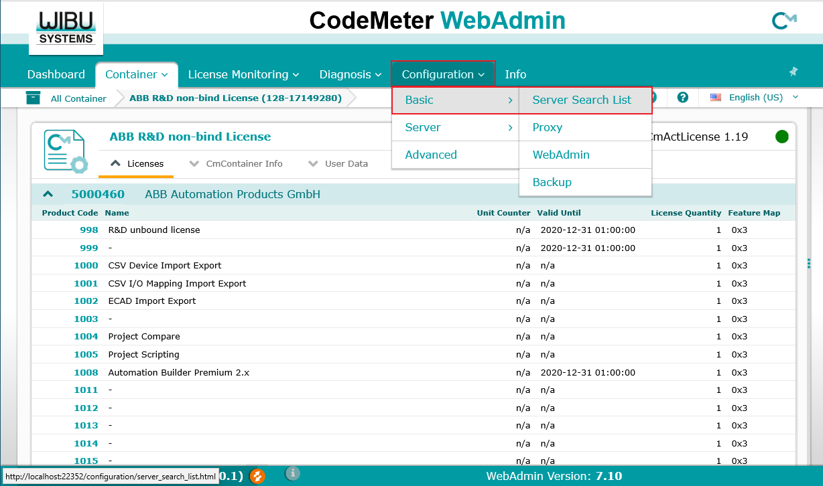Expand the Container menu
This screenshot has width=823, height=486.
[137, 74]
